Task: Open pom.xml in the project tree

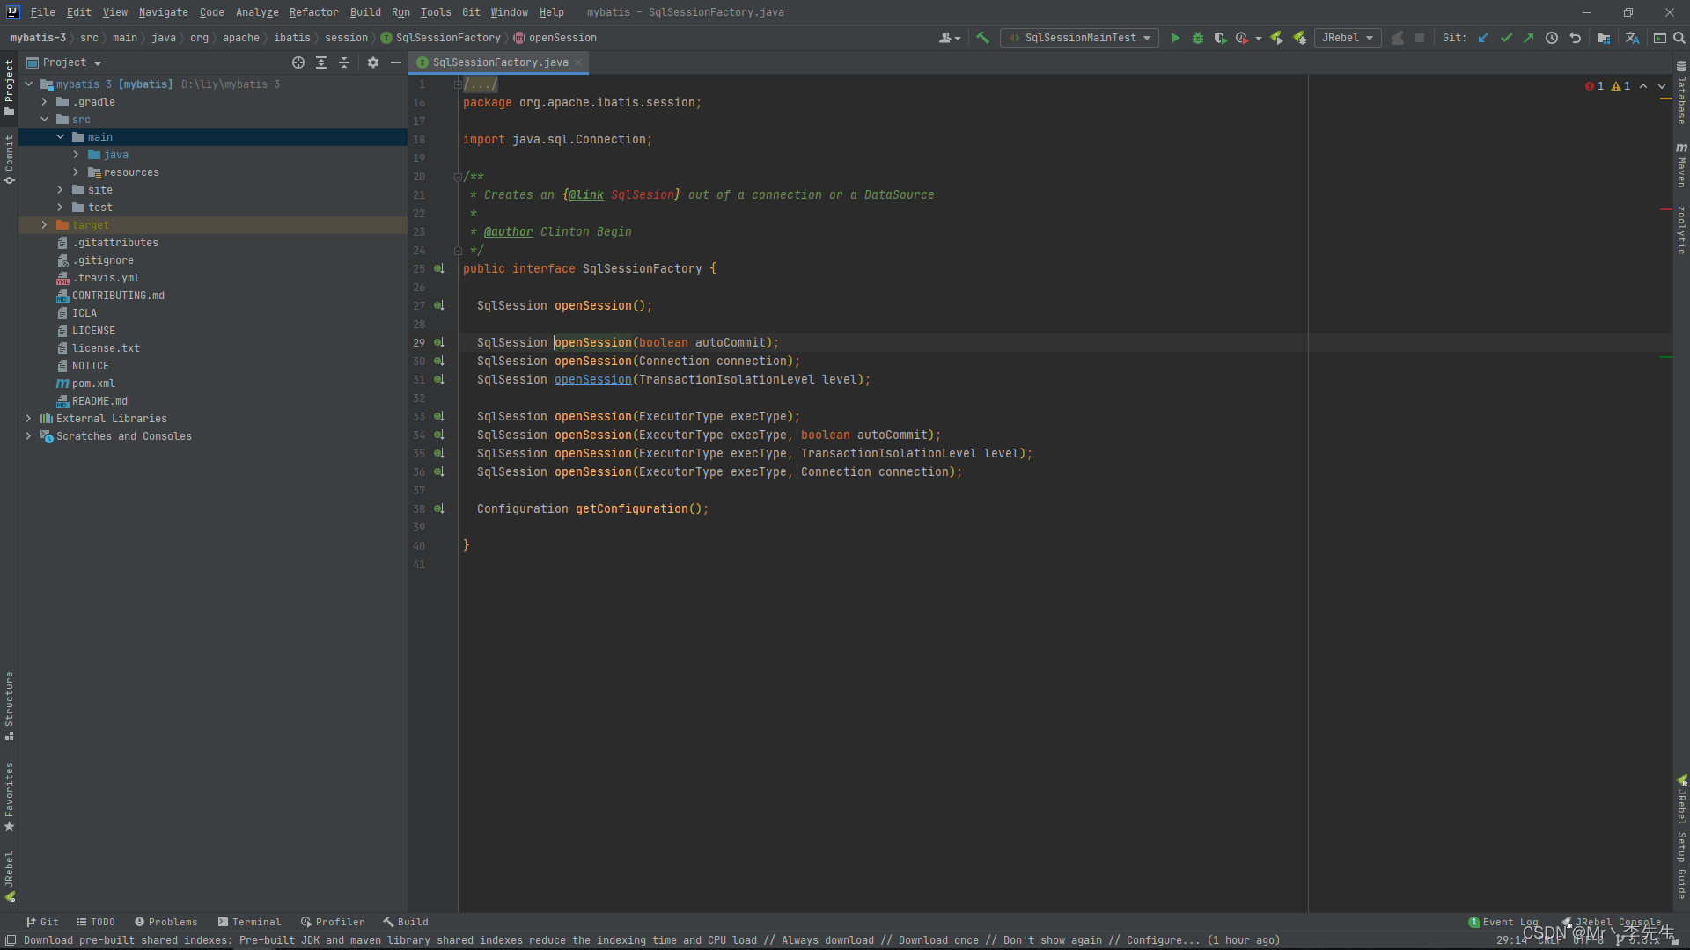Action: coord(93,384)
